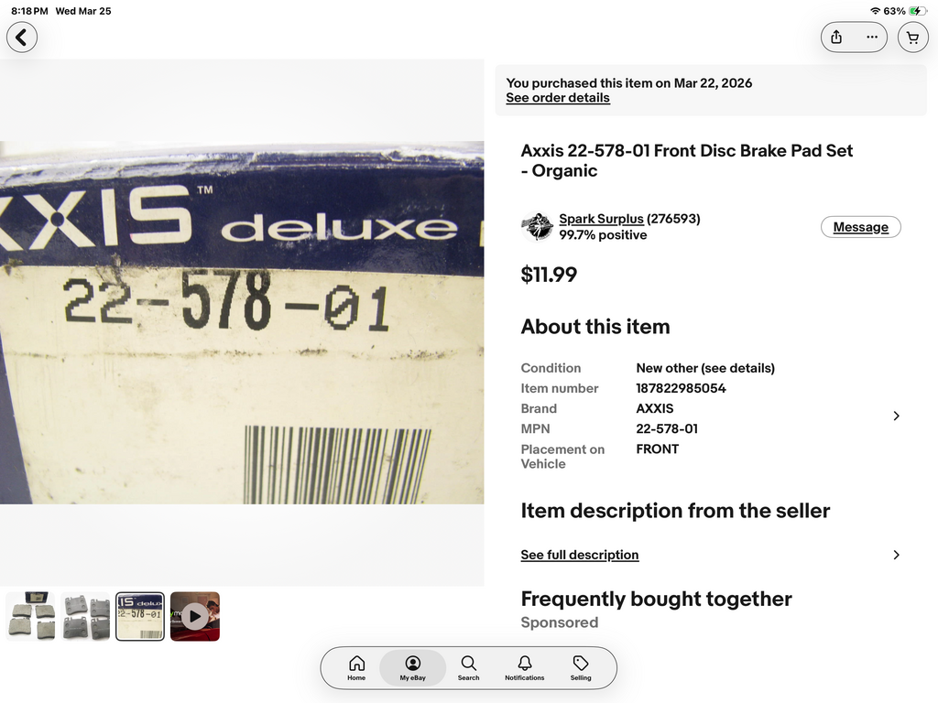The image size is (938, 703).
Task: Open the share icon
Action: pyautogui.click(x=836, y=37)
